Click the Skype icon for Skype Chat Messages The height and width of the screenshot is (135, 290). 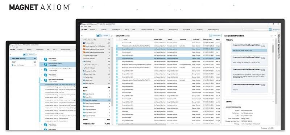[x=84, y=100]
